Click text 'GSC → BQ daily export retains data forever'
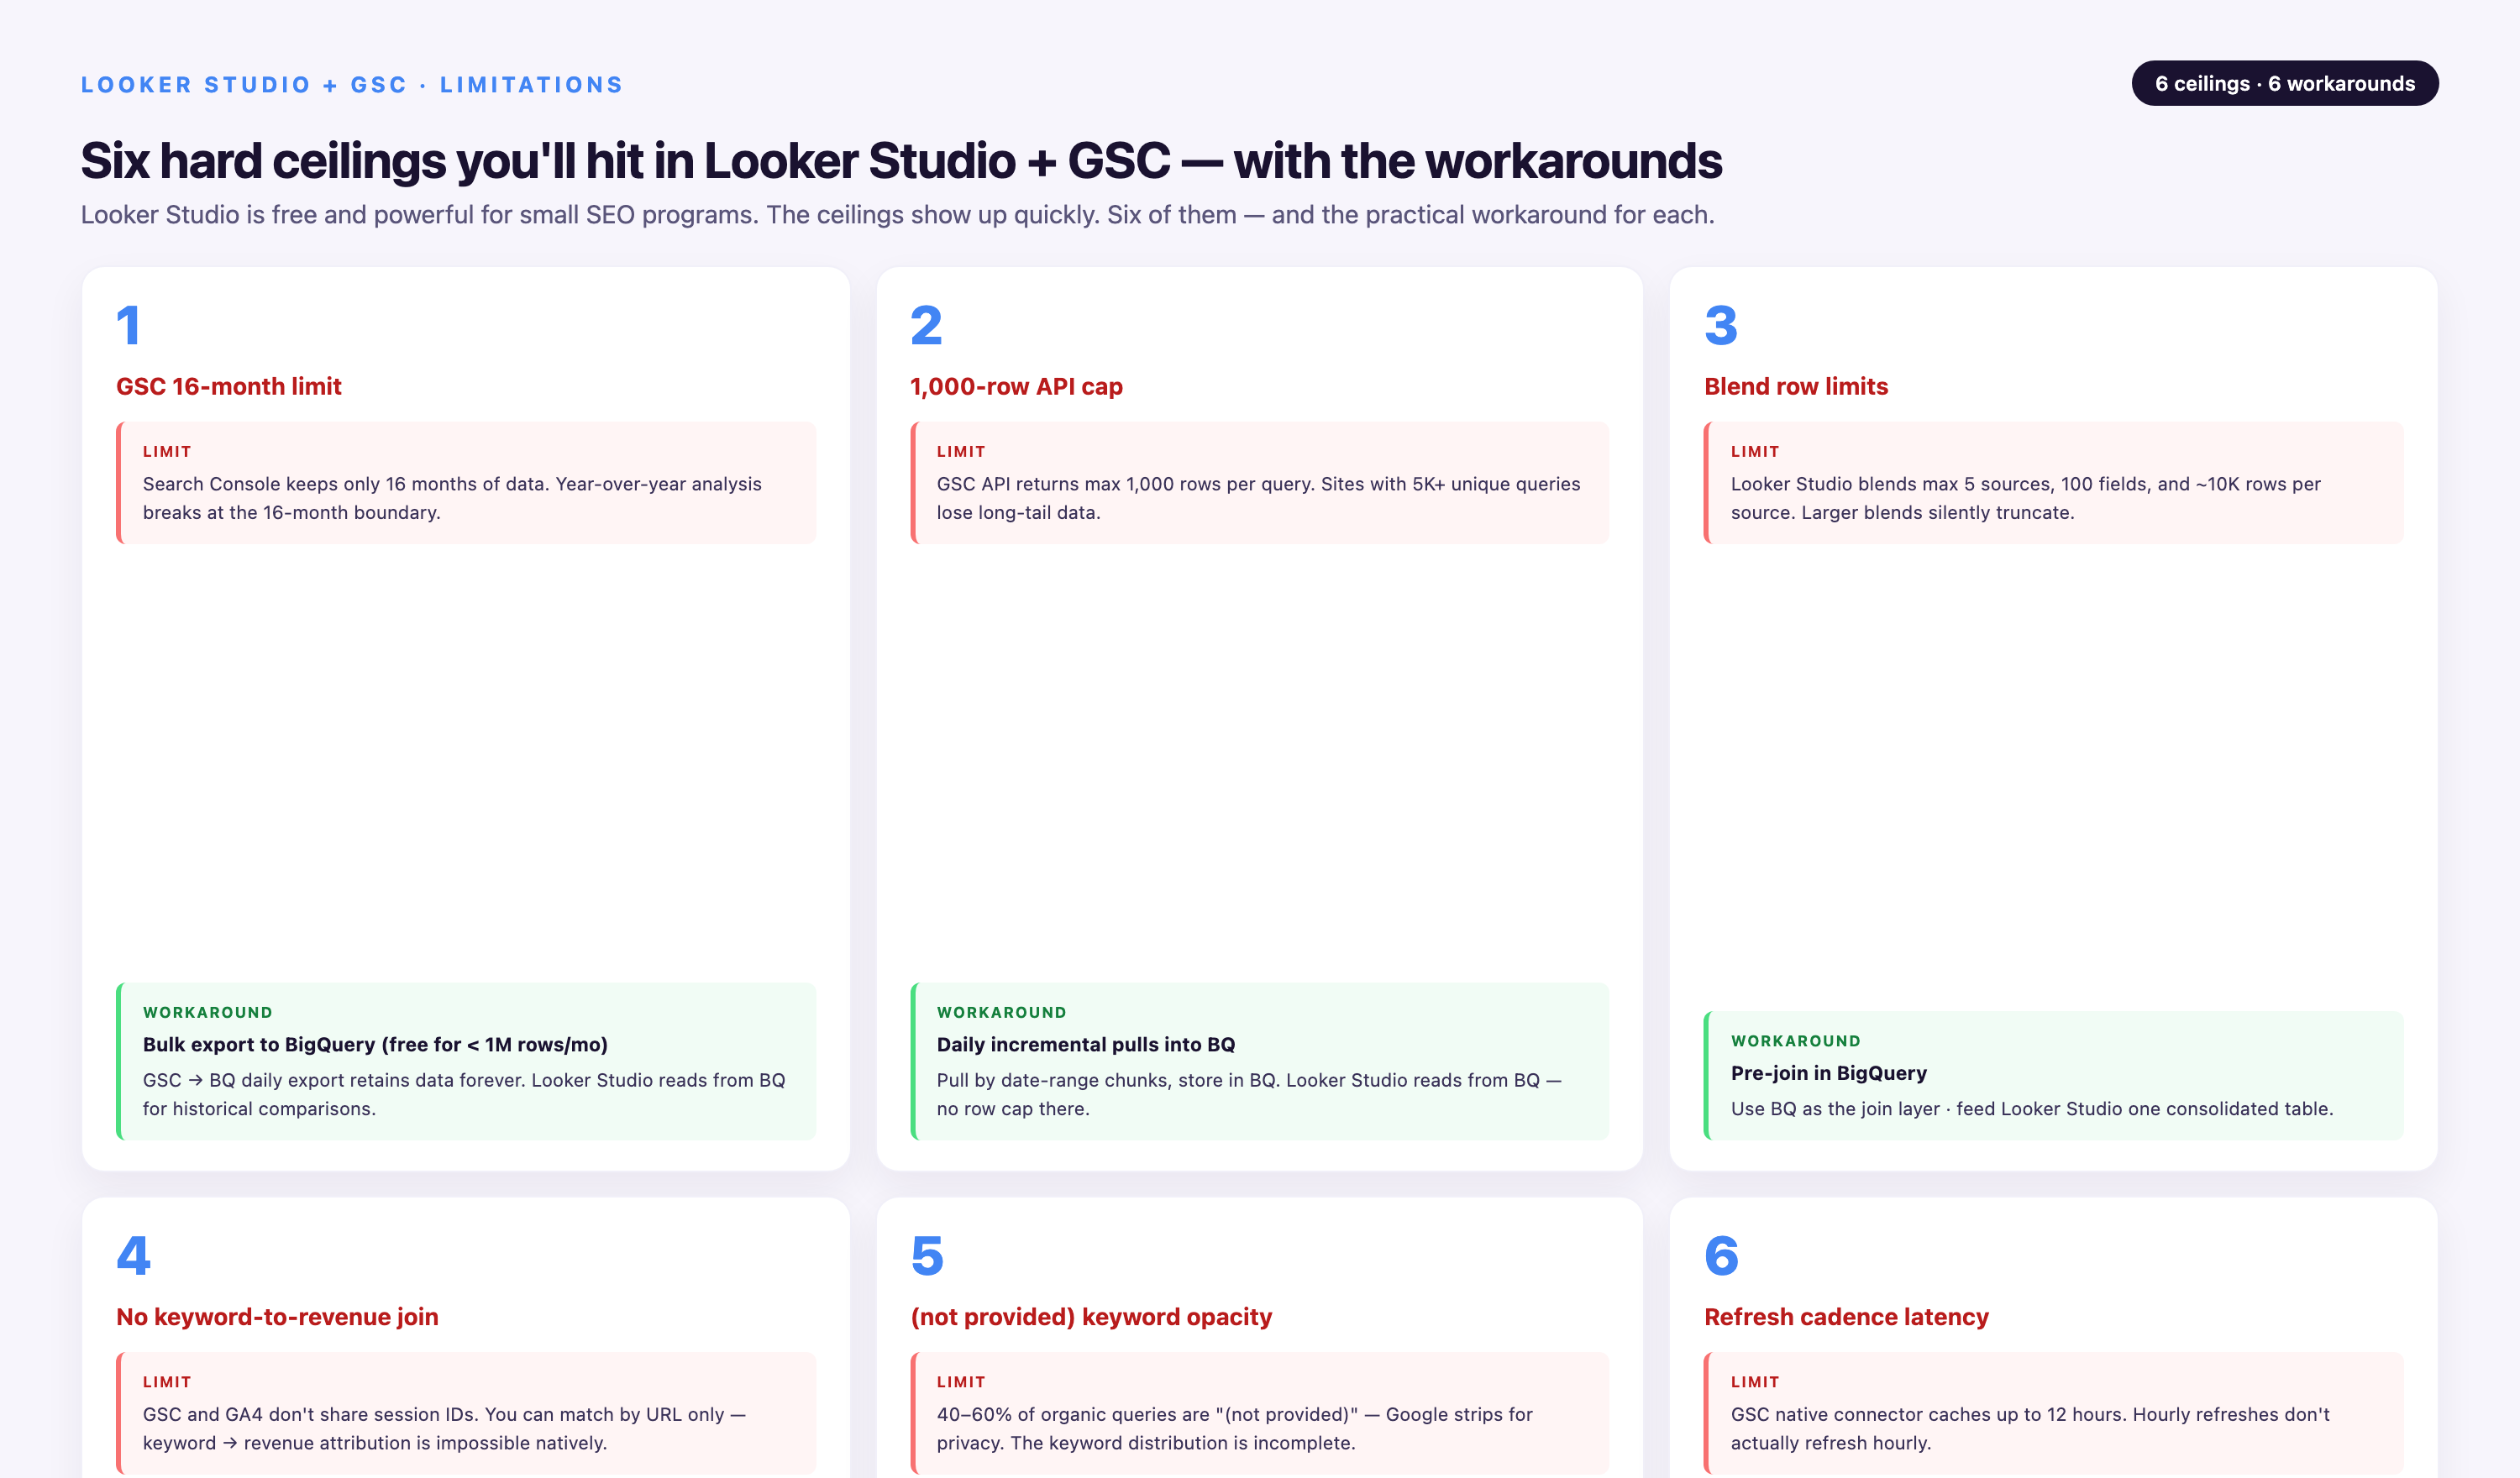Viewport: 2520px width, 1478px height. [x=464, y=1094]
